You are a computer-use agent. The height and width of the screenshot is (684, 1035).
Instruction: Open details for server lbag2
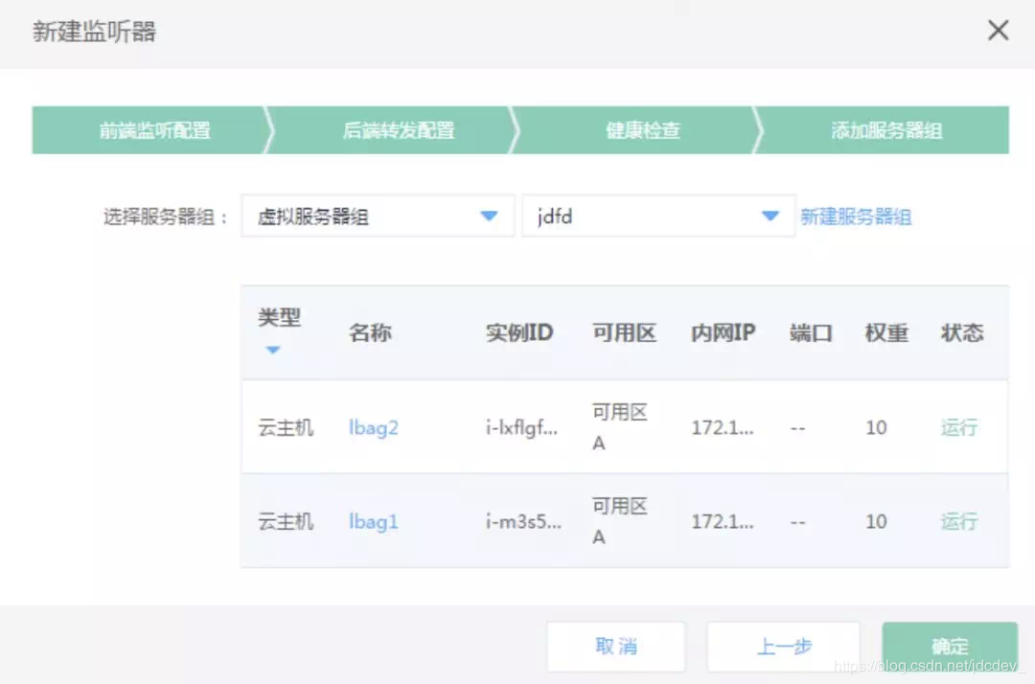tap(373, 427)
